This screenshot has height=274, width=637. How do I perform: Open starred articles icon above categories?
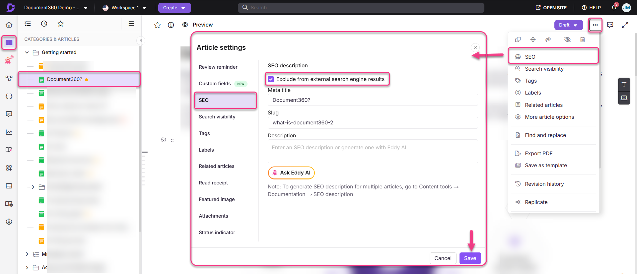60,24
